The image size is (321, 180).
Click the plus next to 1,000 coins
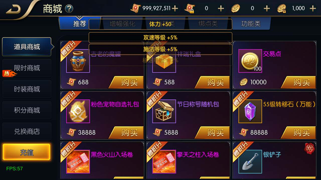313,8
